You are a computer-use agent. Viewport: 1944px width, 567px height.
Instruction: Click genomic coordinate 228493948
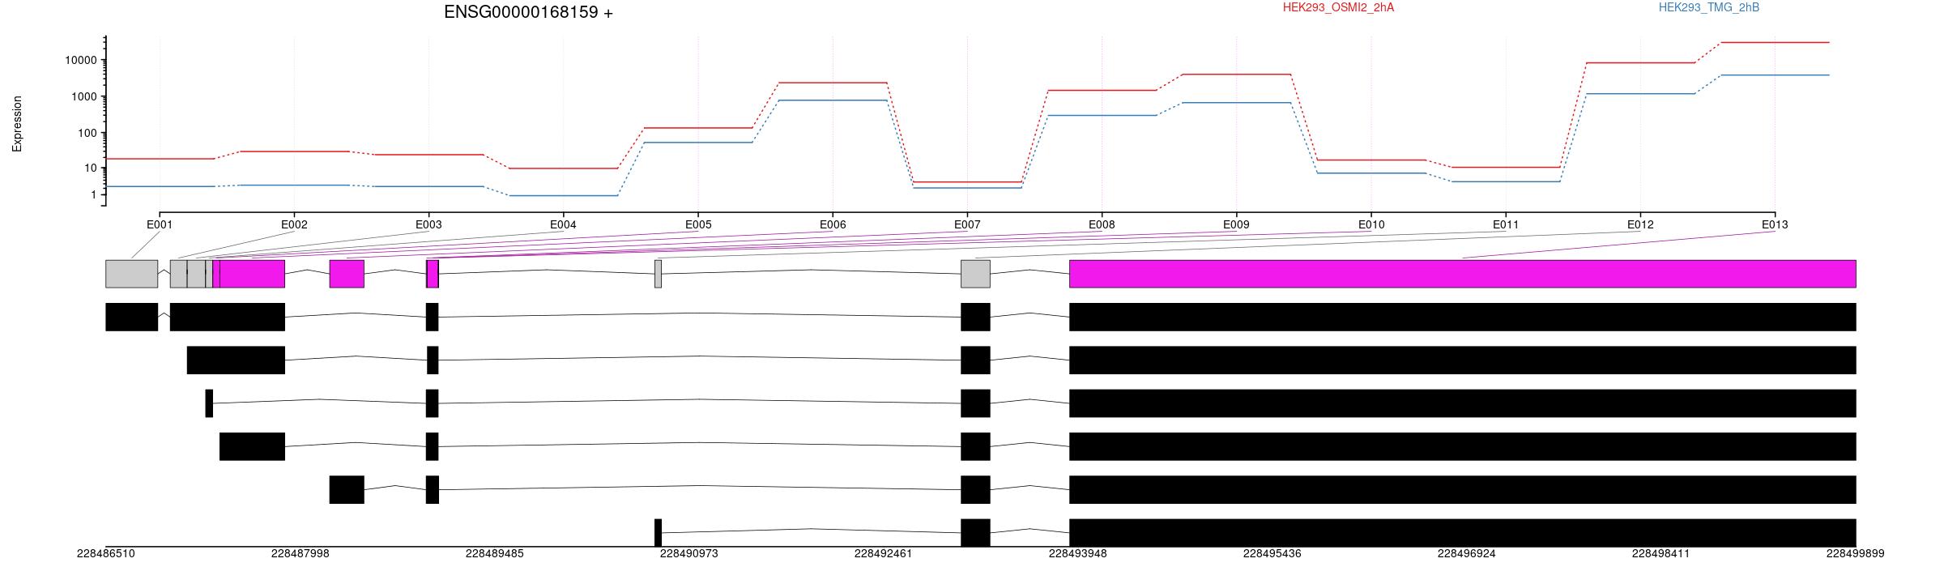coord(1078,554)
